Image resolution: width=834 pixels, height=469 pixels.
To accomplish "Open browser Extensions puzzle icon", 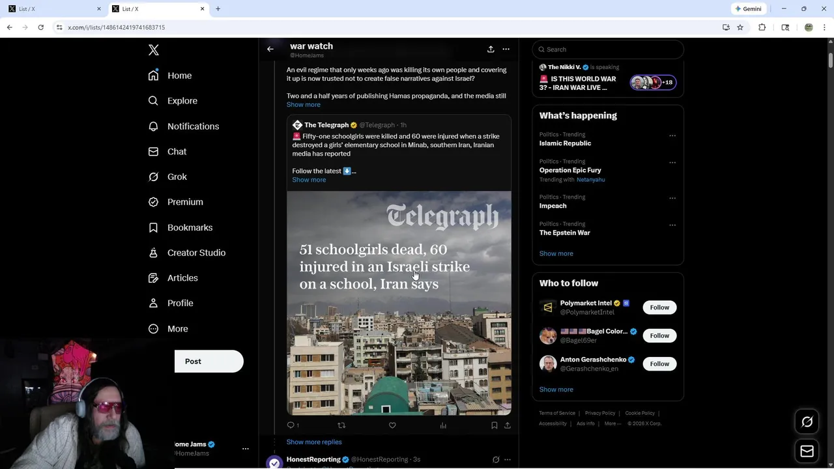I will pyautogui.click(x=762, y=27).
